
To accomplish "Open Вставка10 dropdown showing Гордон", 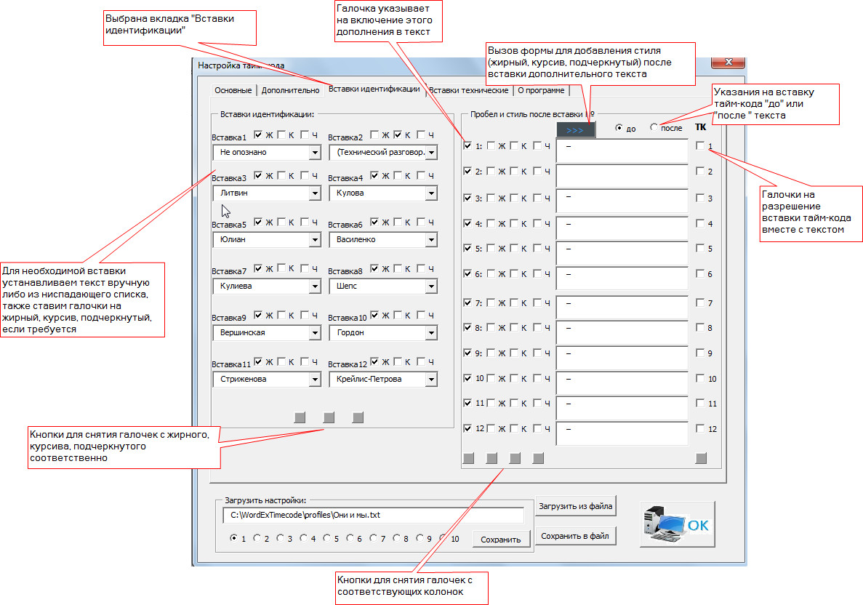I will coord(432,333).
